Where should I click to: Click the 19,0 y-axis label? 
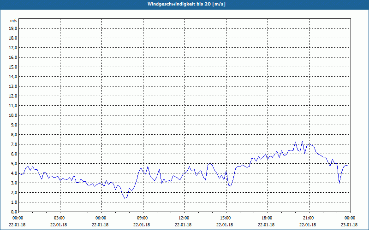[13, 29]
